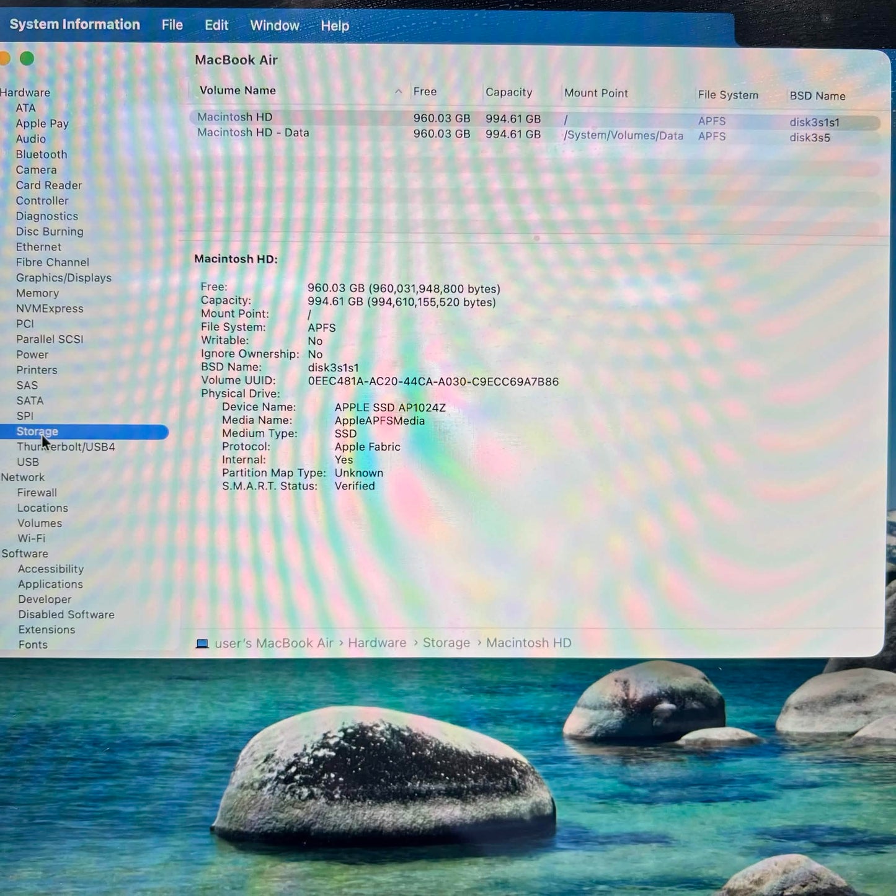
Task: Select Firewall in the sidebar
Action: point(37,493)
